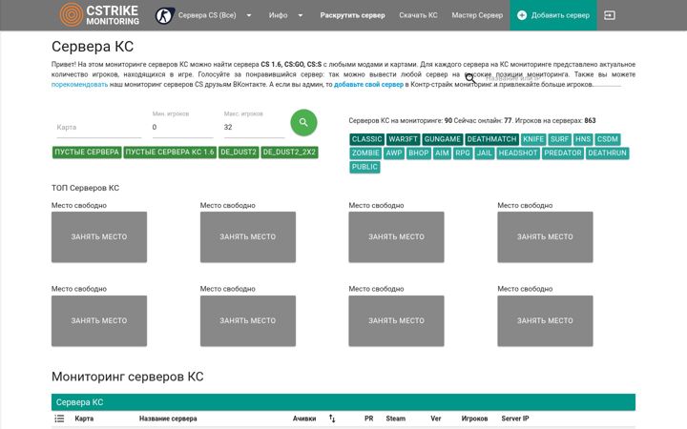Filter by SURF mode tag
Viewport: 687px width, 429px height.
[559, 139]
